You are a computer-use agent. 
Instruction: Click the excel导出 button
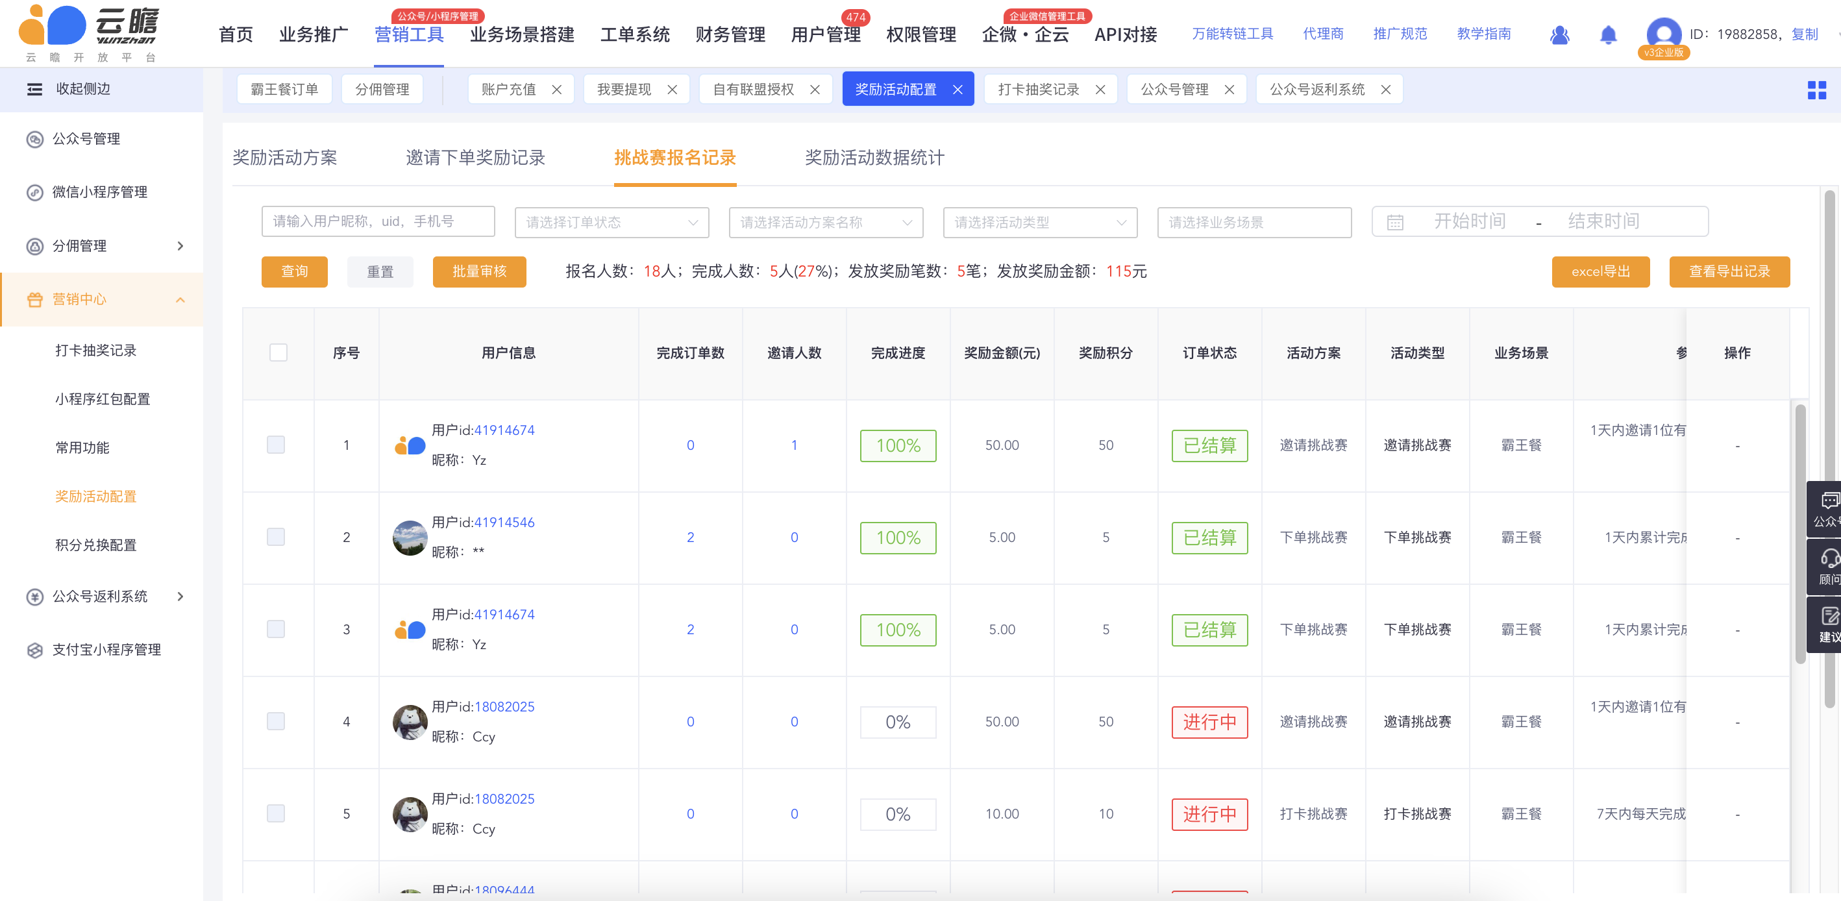(1601, 272)
